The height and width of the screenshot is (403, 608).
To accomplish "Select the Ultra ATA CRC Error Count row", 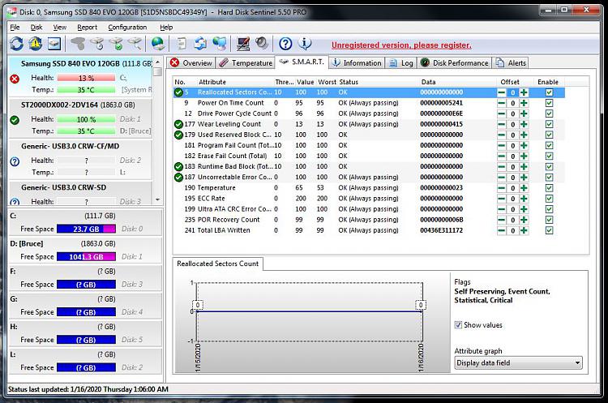I will click(368, 209).
